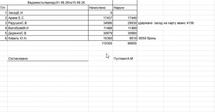Select the total accrued cell 110350

coord(101,43)
